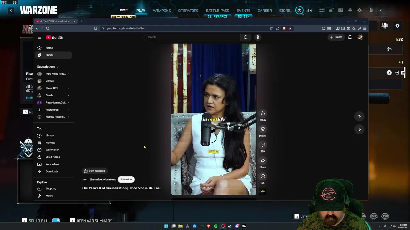This screenshot has height=230, width=410.
Task: Open Brave main hamburger menu
Action: pos(365,28)
